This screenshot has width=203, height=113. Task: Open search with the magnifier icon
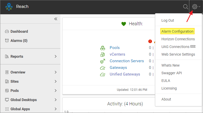186,7
